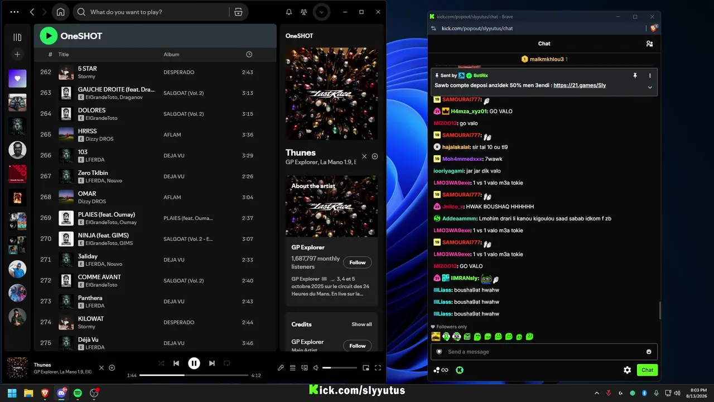Click the green Kick K icon below chat input
Screen dimensions: 714x402
[460, 370]
